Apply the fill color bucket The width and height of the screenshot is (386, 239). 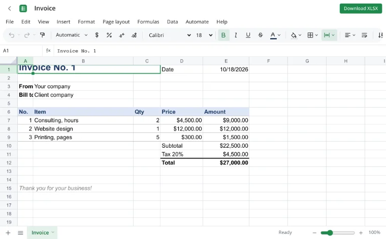click(294, 35)
